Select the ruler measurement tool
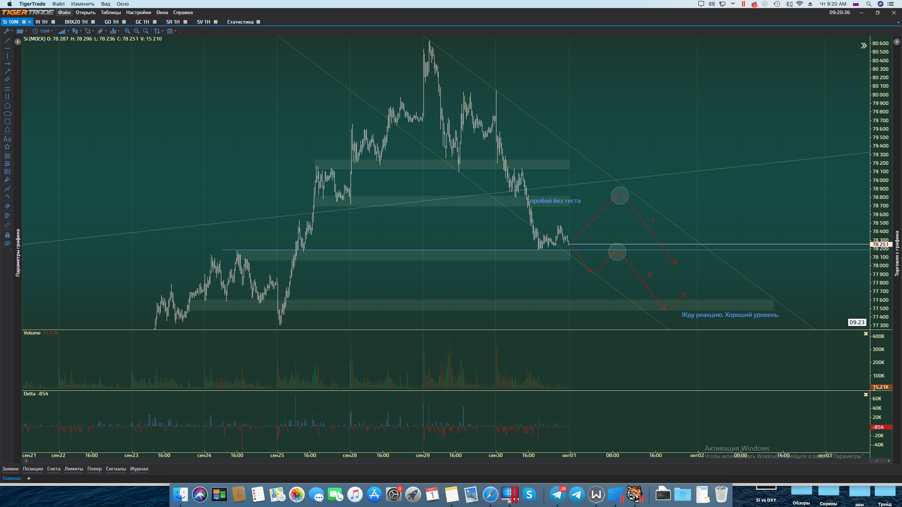Image resolution: width=902 pixels, height=507 pixels. tap(7, 225)
